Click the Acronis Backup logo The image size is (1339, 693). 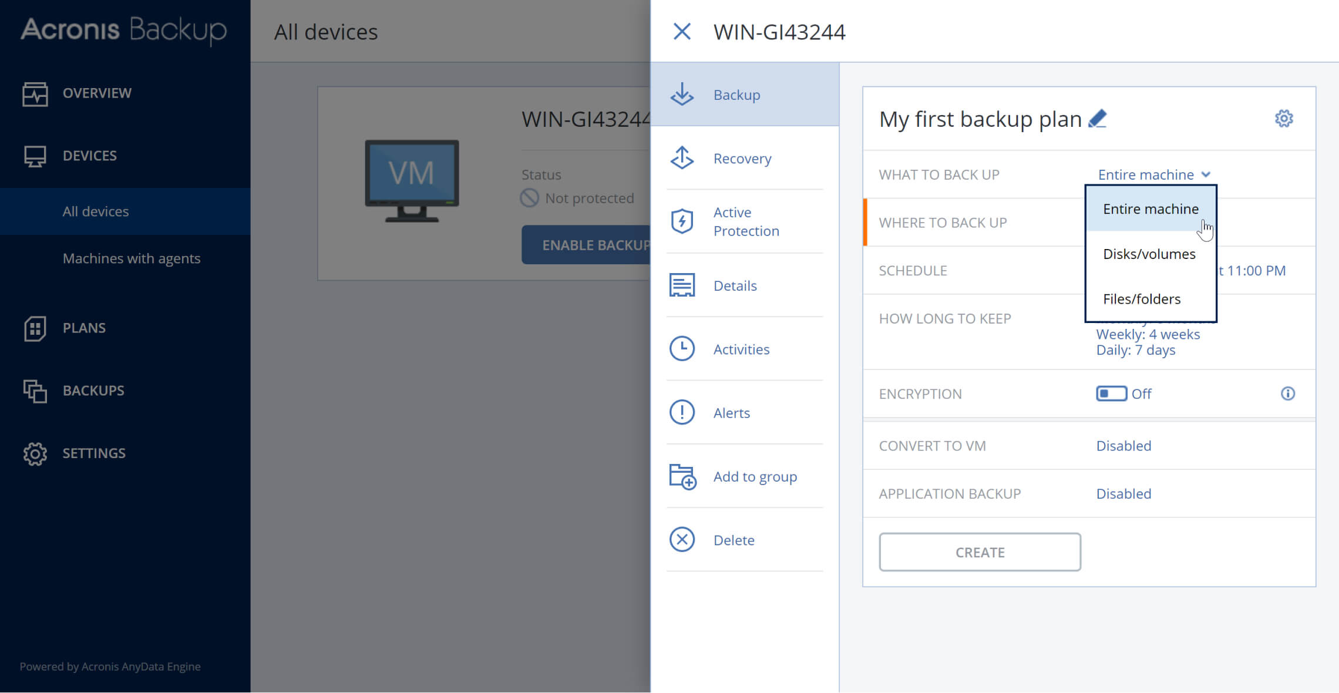[x=123, y=31]
